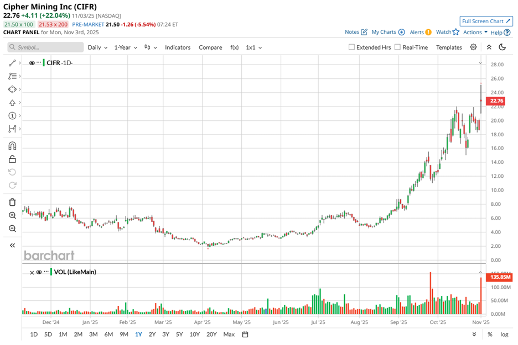Add chart to My Charts
518x345 pixels.
pos(388,32)
